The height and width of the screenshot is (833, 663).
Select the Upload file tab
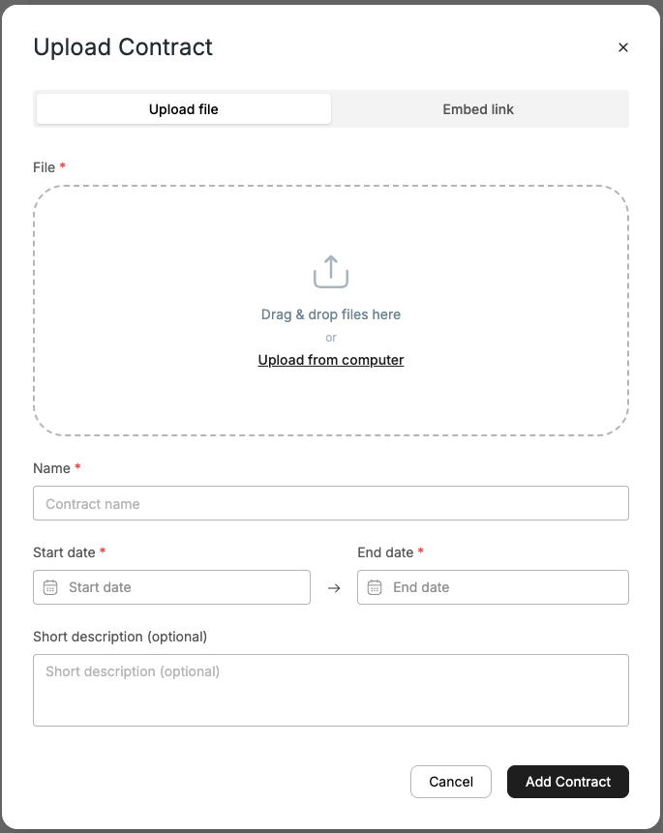pos(183,108)
